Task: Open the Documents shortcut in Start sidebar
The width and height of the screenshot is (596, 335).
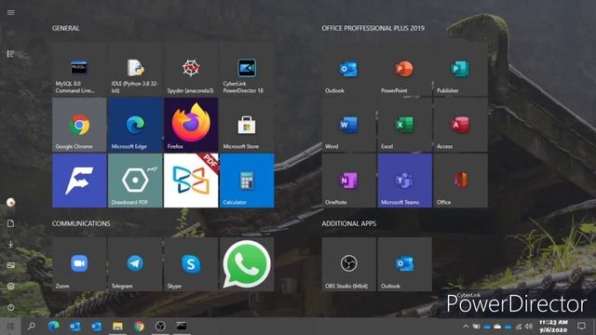Action: pos(10,223)
